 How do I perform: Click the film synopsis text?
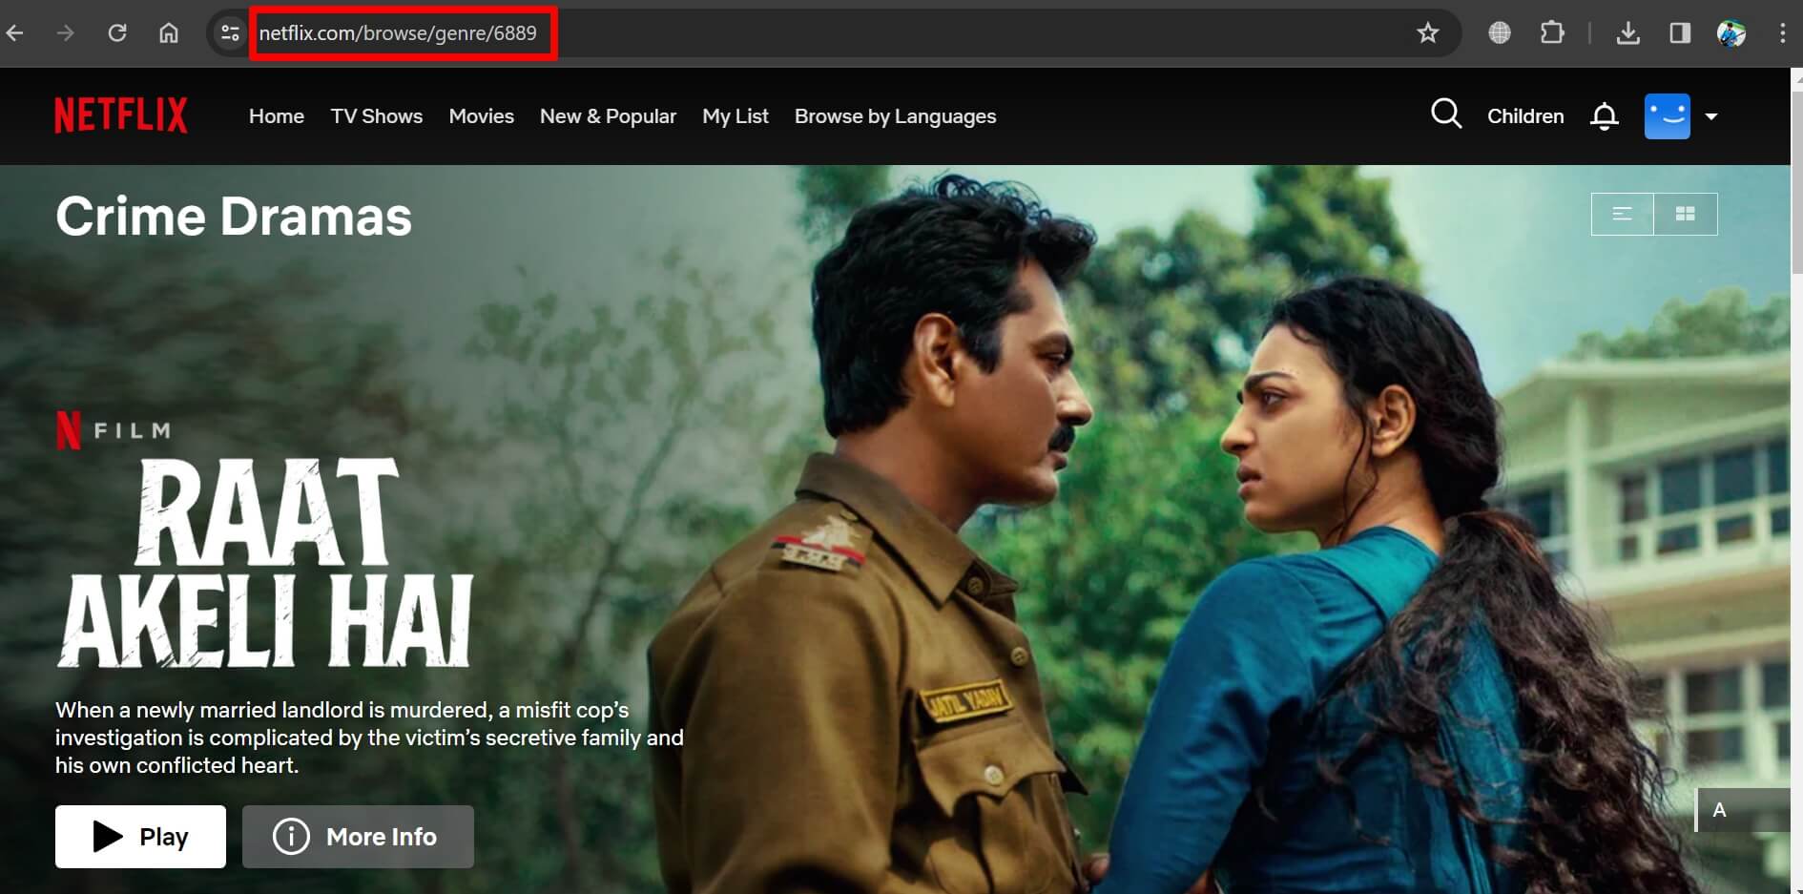369,738
